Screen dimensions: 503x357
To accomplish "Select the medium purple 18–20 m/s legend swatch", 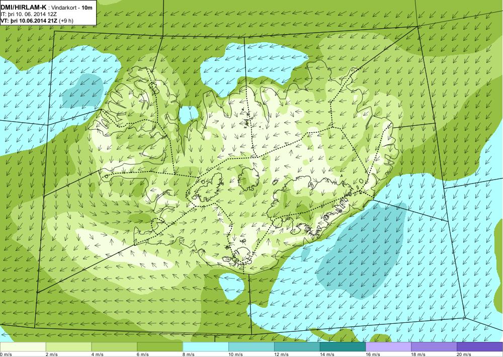I will (434, 347).
